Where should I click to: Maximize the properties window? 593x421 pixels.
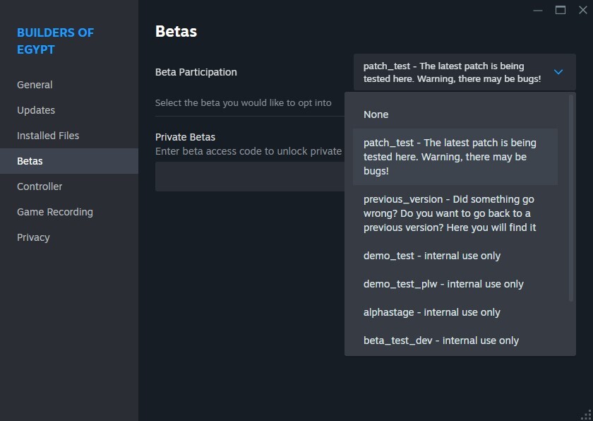pyautogui.click(x=561, y=10)
